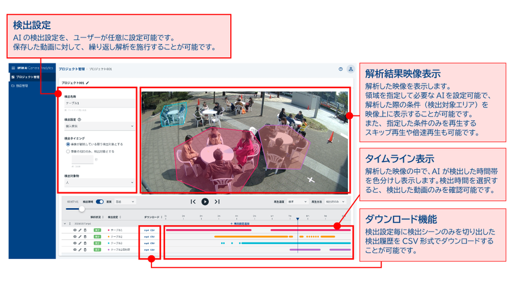This screenshot has height=282, width=513.
Task: Click the プロジェクト001 breadcrumb text
Action: tap(100, 69)
